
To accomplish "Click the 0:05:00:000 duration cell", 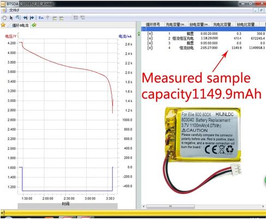I will (x=209, y=43).
